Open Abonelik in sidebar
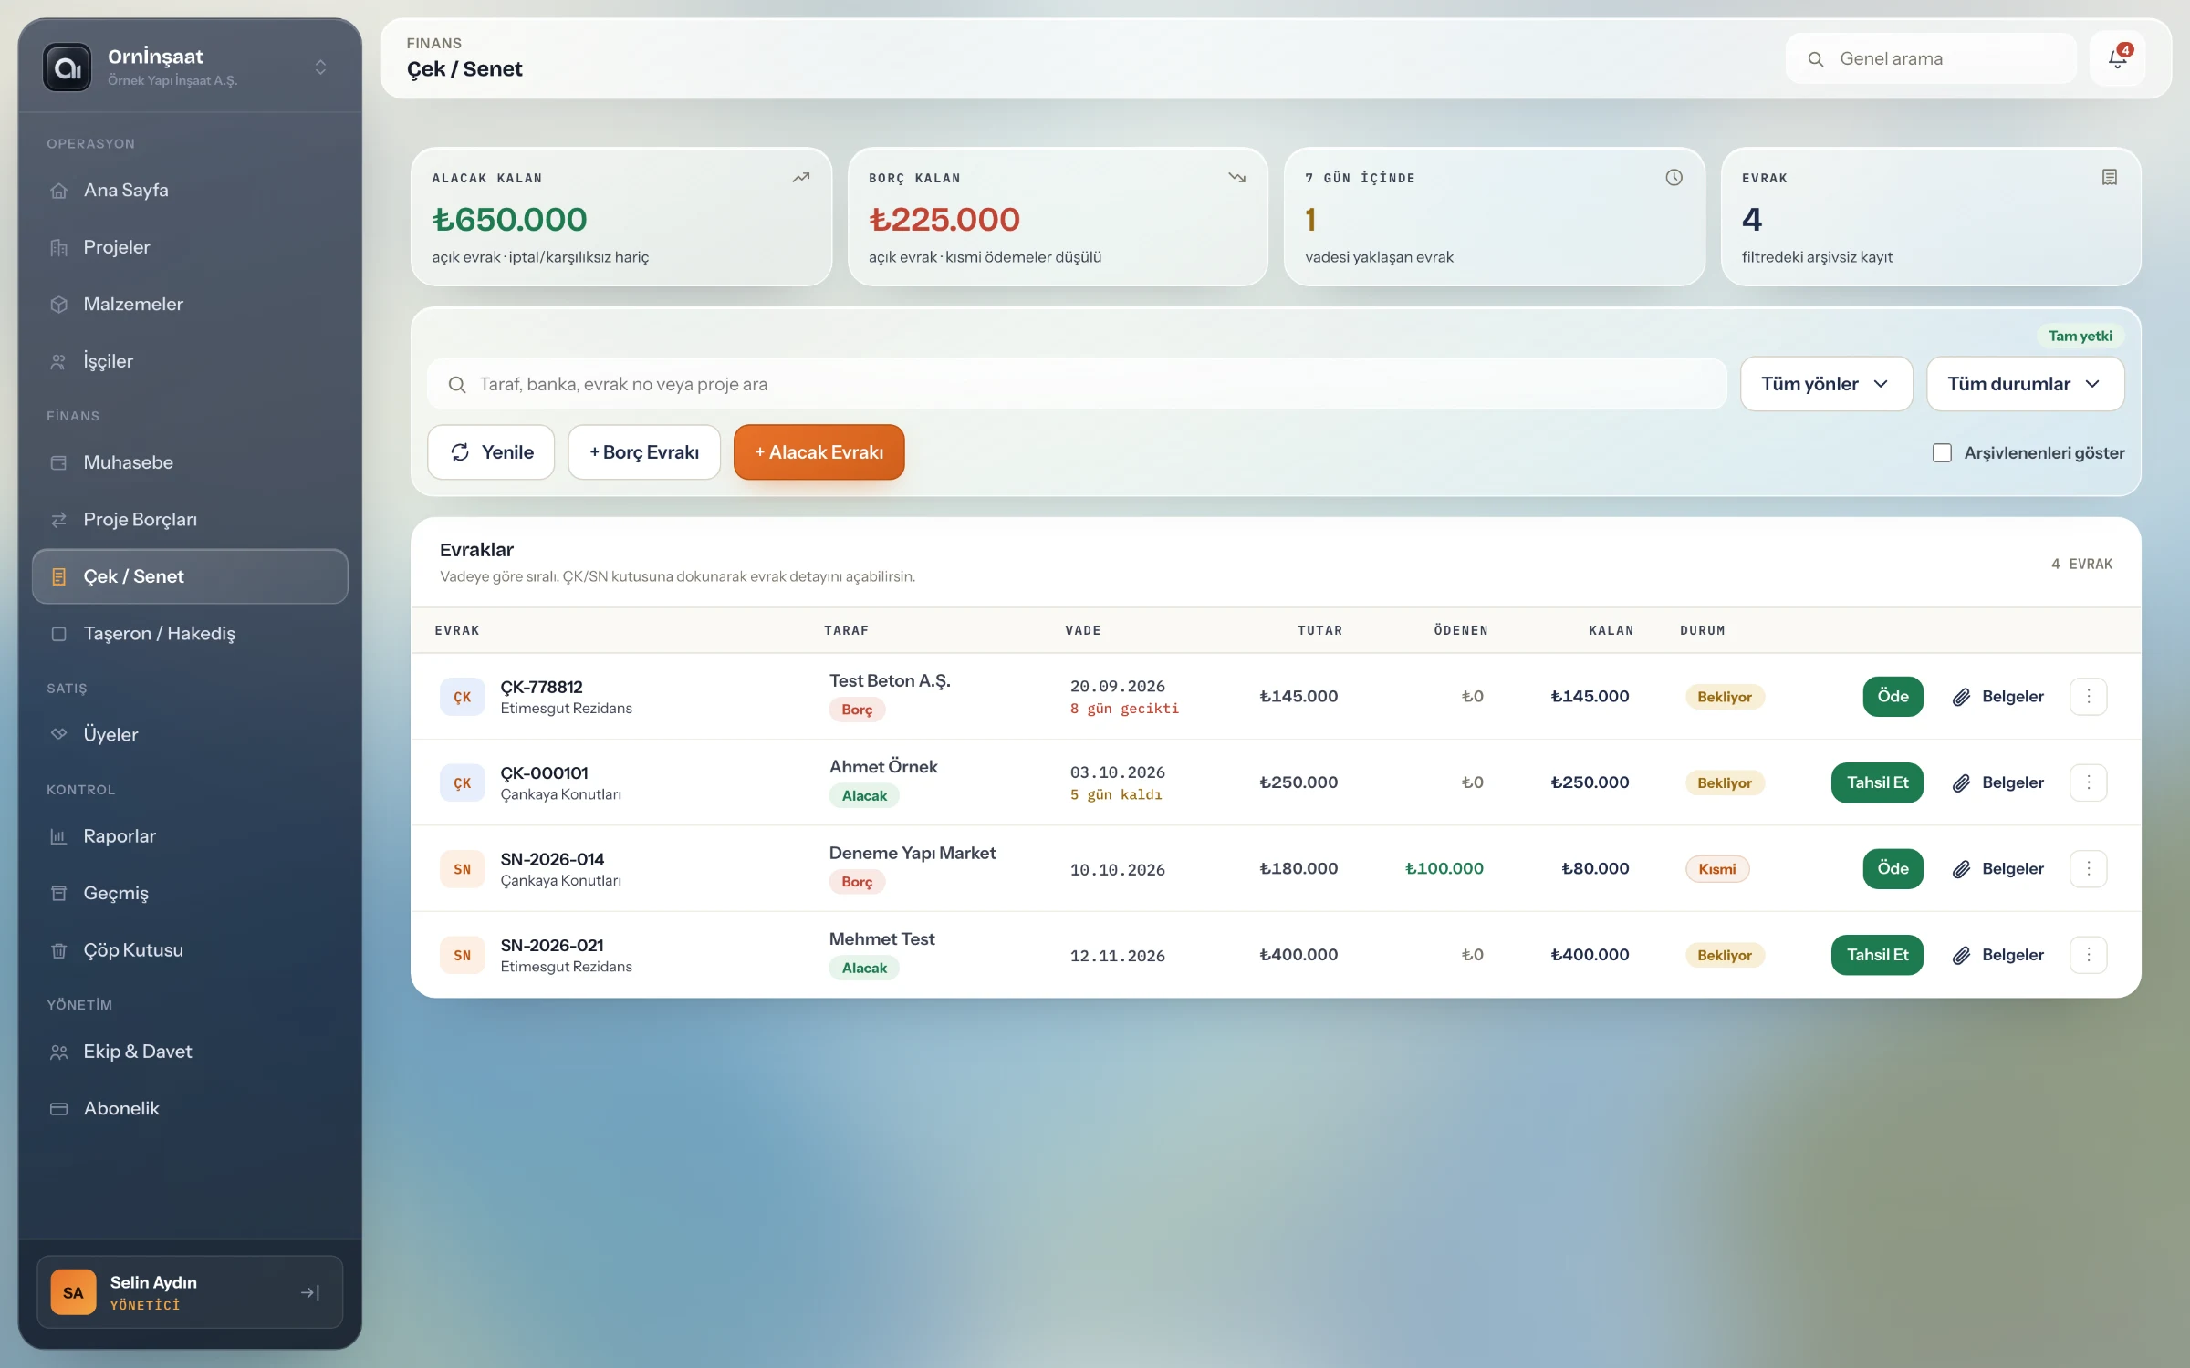Viewport: 2190px width, 1368px height. pyautogui.click(x=190, y=1109)
